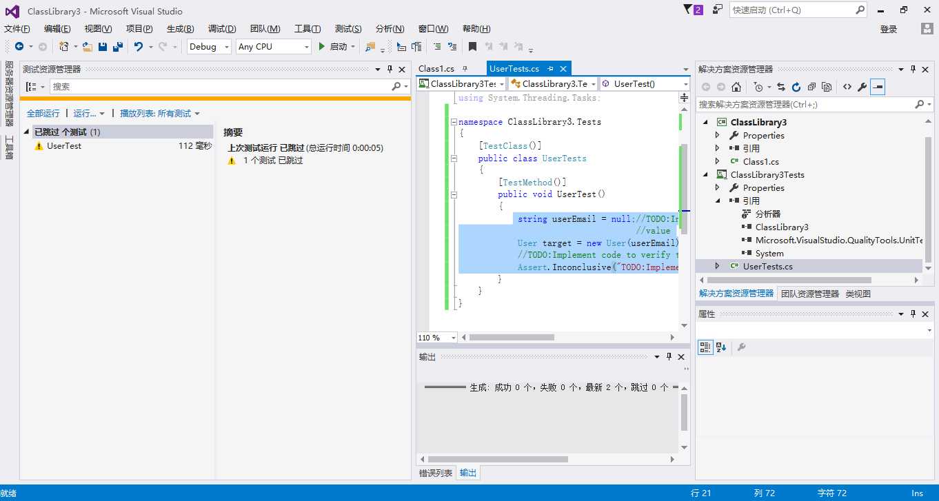Switch to the Class View (类视图) tab
This screenshot has height=501, width=939.
click(x=858, y=294)
